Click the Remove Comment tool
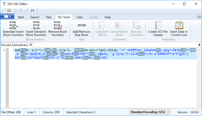Viewport: 202px width, 116px height. pos(136,28)
